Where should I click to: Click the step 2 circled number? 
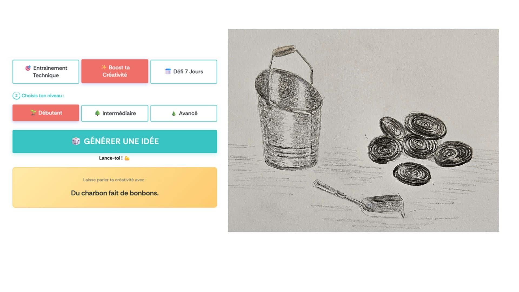(16, 96)
